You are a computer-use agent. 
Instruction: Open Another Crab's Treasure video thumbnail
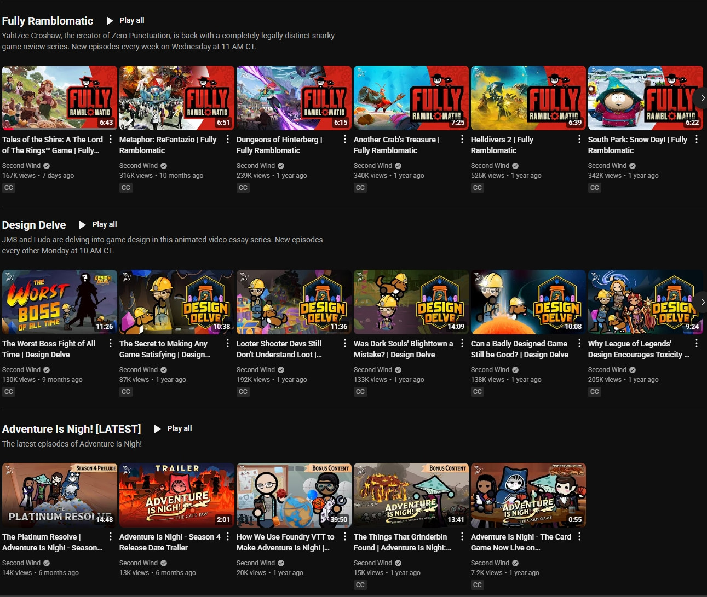point(411,98)
